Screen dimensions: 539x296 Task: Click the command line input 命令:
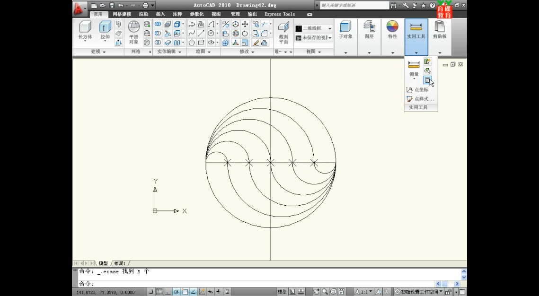(x=256, y=284)
